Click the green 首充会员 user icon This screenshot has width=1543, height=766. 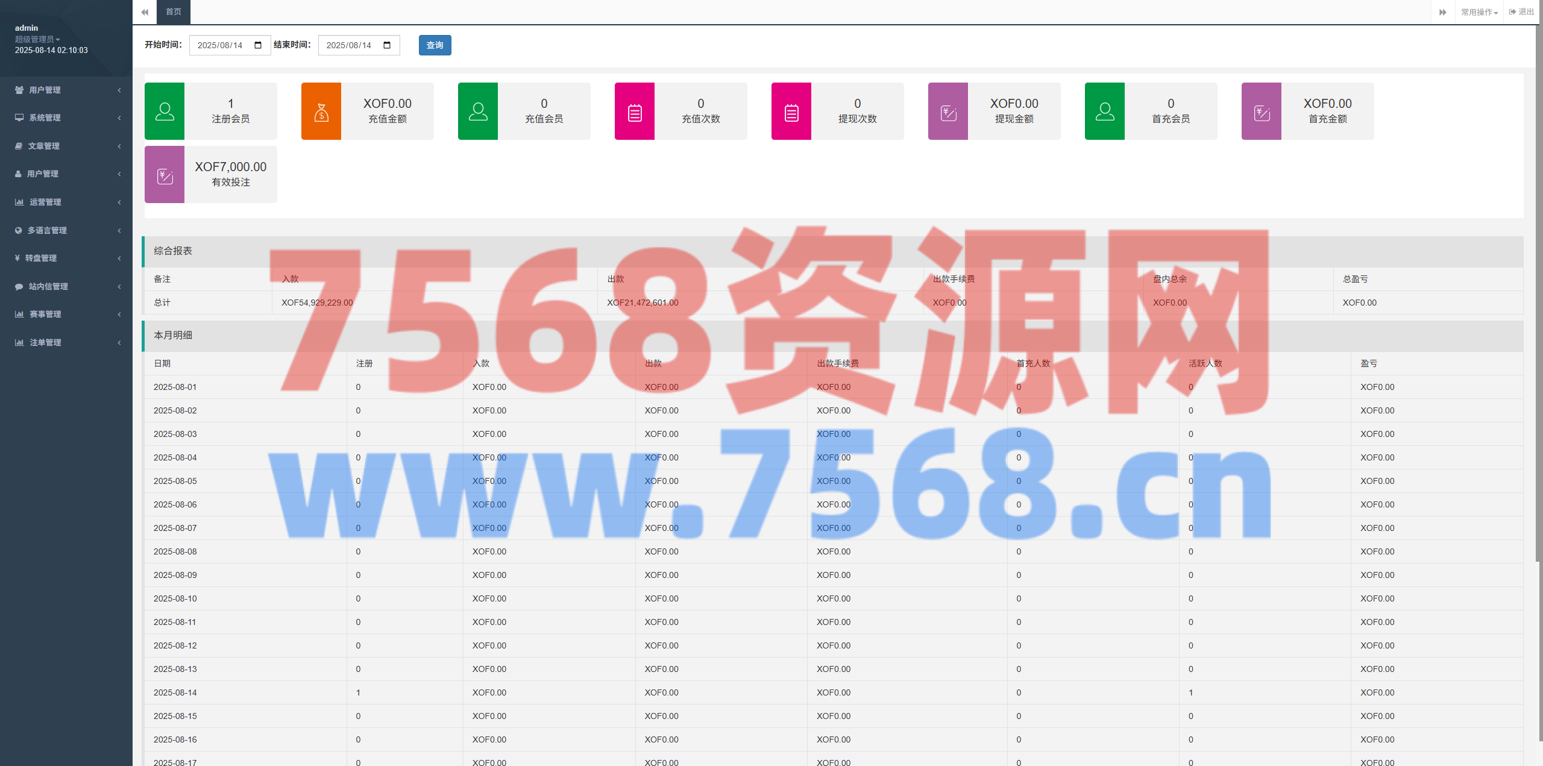click(x=1105, y=111)
